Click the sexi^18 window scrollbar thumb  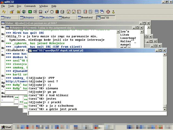click(165, 106)
